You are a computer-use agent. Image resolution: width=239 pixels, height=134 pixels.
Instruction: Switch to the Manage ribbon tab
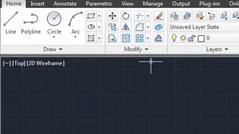(153, 4)
